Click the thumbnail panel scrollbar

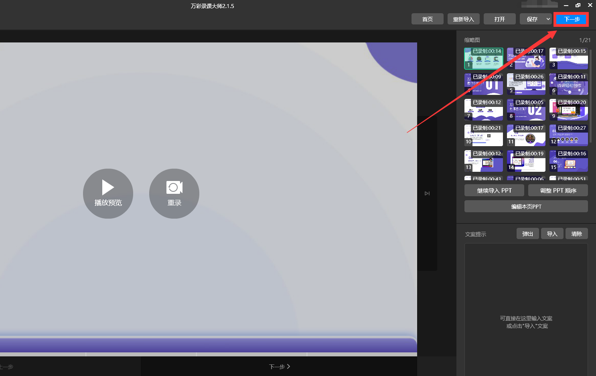click(x=590, y=96)
